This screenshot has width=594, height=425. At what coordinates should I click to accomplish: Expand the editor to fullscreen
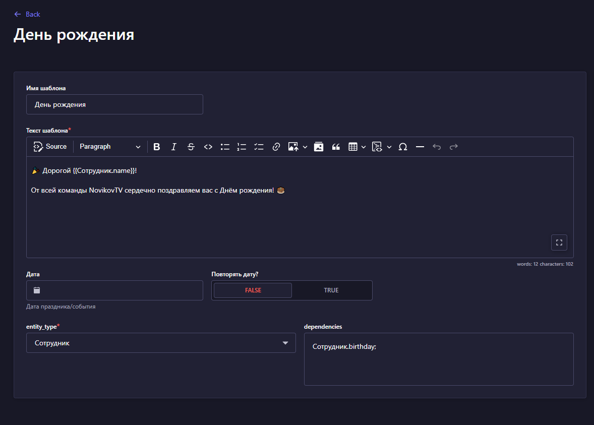(559, 242)
